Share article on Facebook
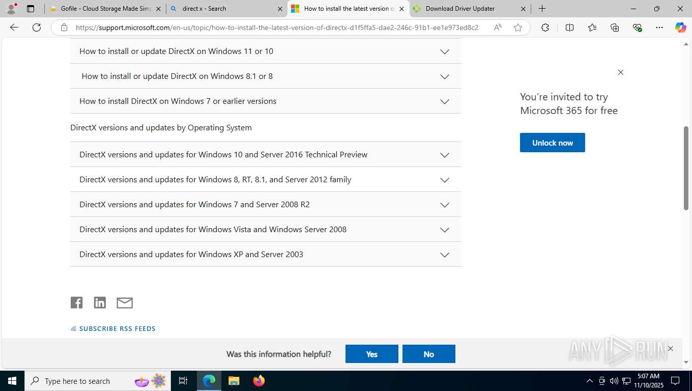The width and height of the screenshot is (692, 391). pos(76,302)
